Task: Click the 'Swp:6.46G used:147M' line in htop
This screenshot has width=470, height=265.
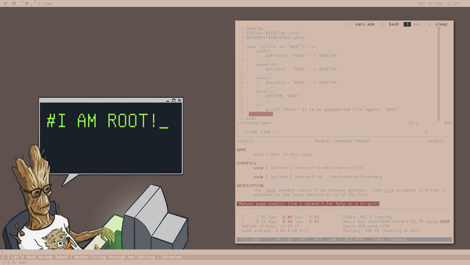Action: pos(366,226)
